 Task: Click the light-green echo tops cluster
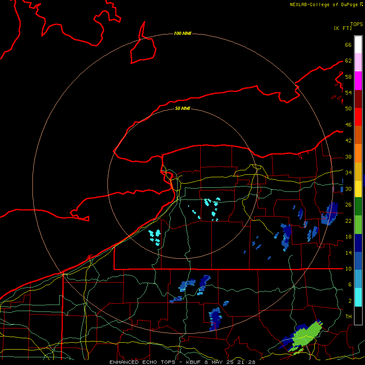[x=306, y=337]
